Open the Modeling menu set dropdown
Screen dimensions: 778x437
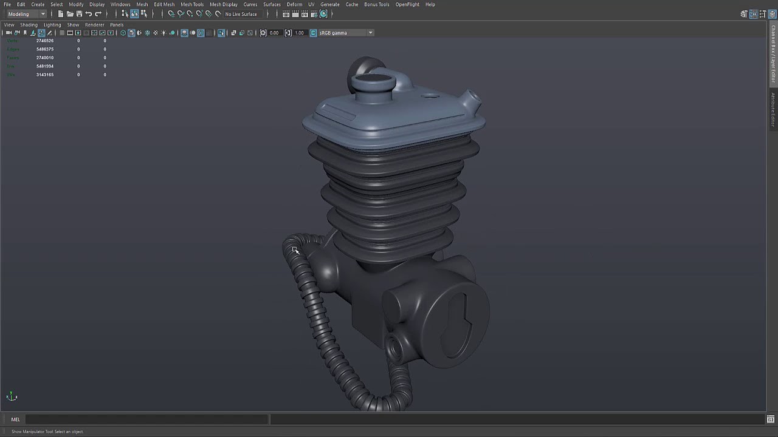click(x=26, y=13)
